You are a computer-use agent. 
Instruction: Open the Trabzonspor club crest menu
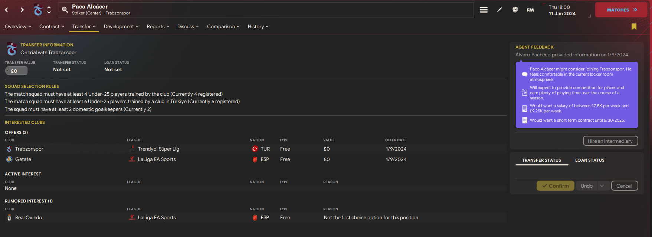[x=38, y=10]
